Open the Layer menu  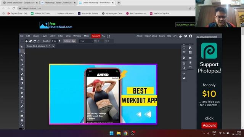[44, 36]
